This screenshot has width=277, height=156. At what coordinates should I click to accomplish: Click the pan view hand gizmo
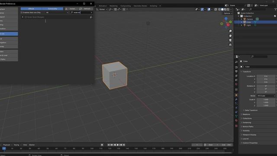[230, 36]
